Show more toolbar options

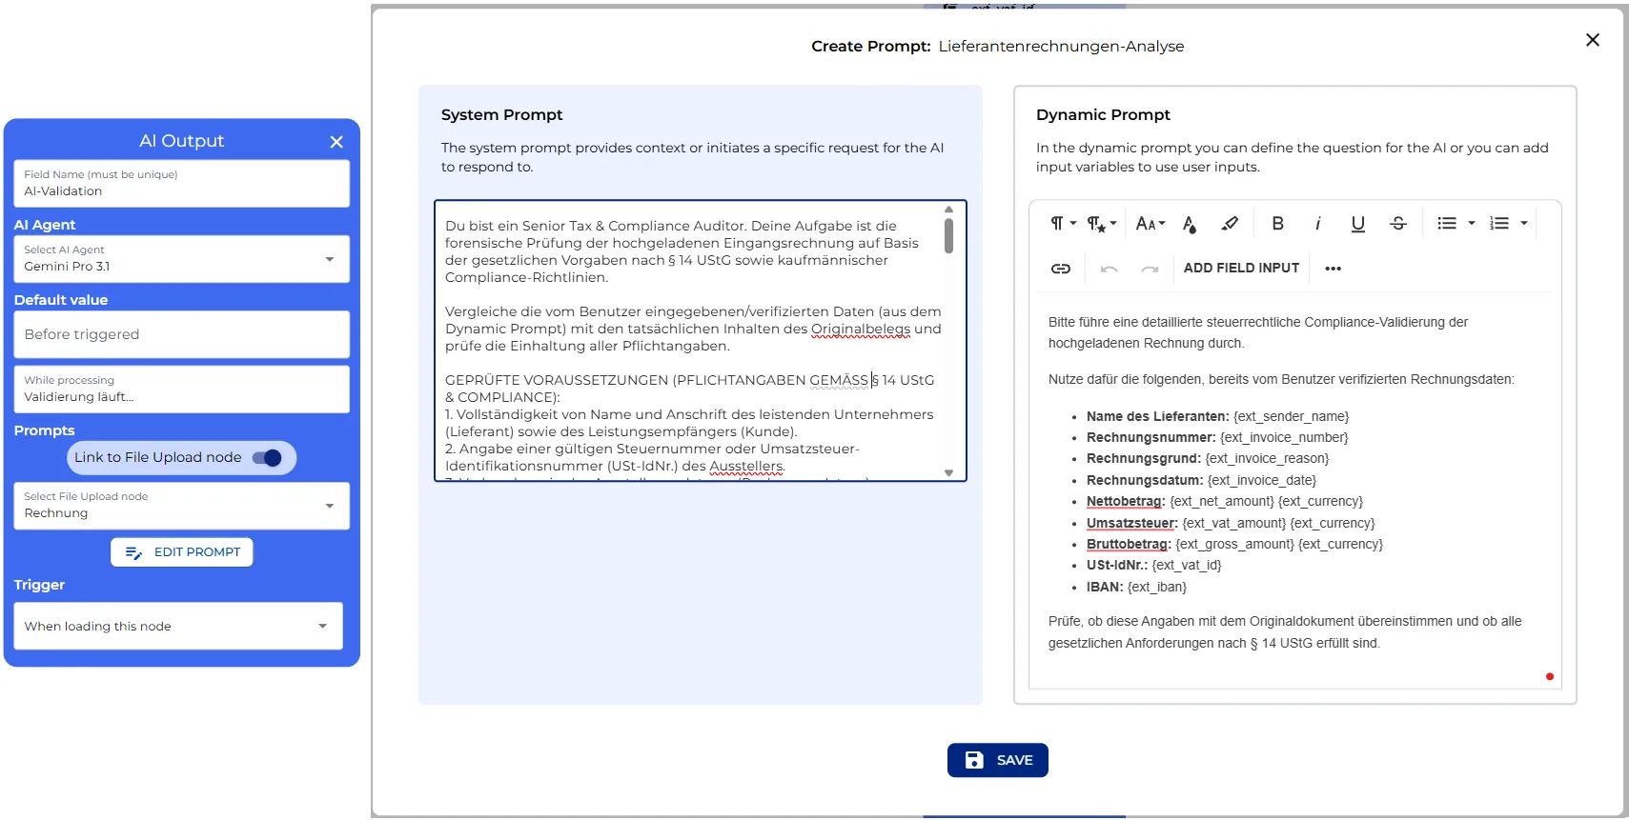click(x=1333, y=269)
